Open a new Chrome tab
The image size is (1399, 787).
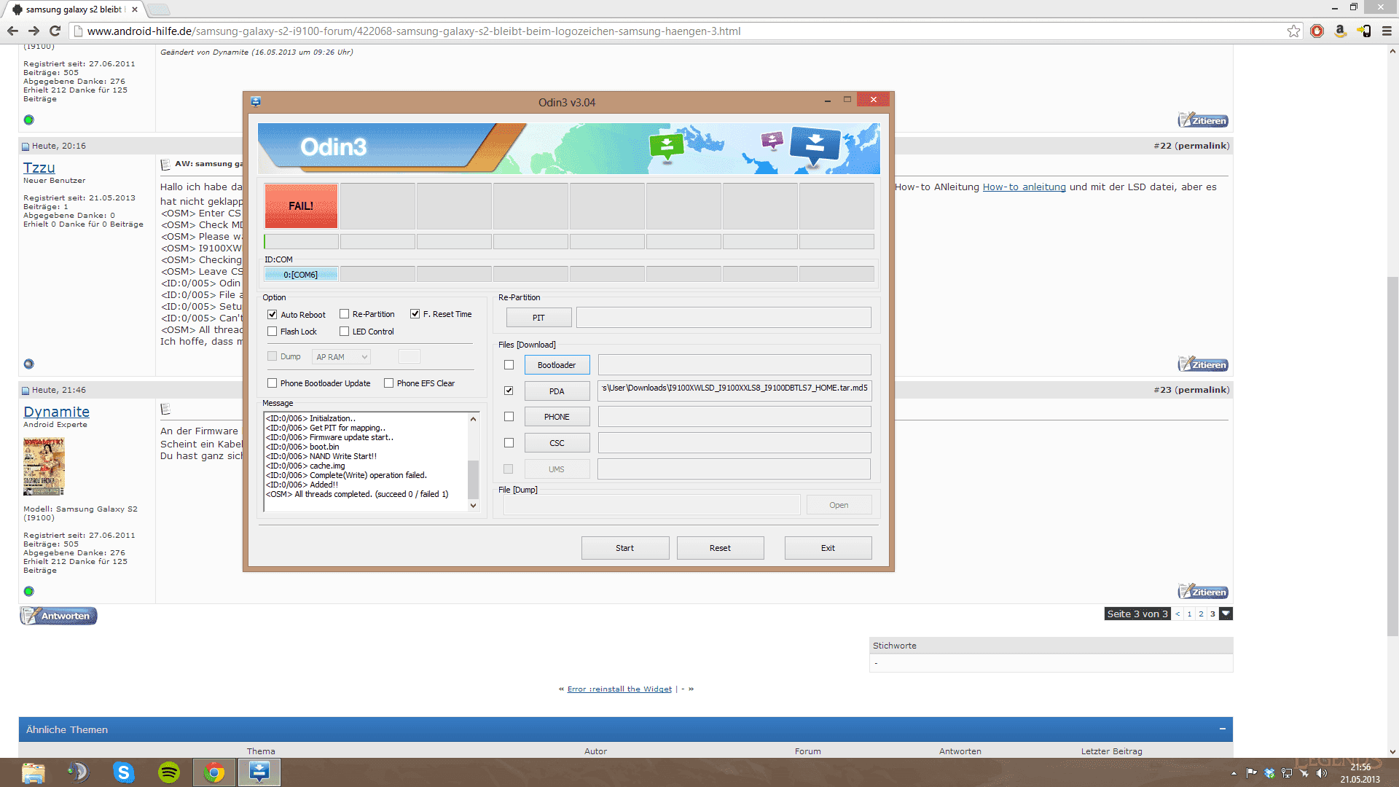click(159, 9)
